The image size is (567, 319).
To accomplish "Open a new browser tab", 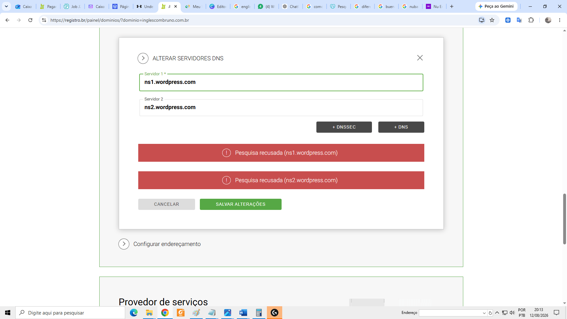I will coord(452,6).
